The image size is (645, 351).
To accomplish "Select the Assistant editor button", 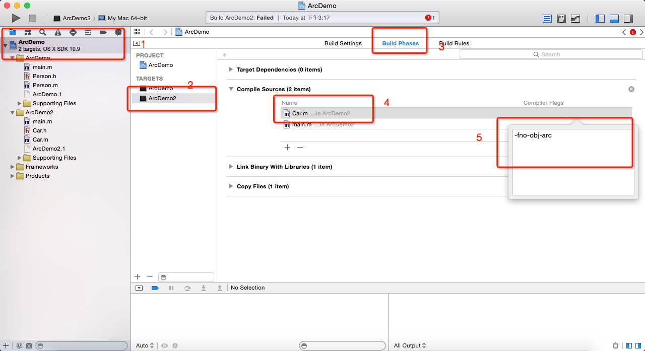I will click(561, 19).
